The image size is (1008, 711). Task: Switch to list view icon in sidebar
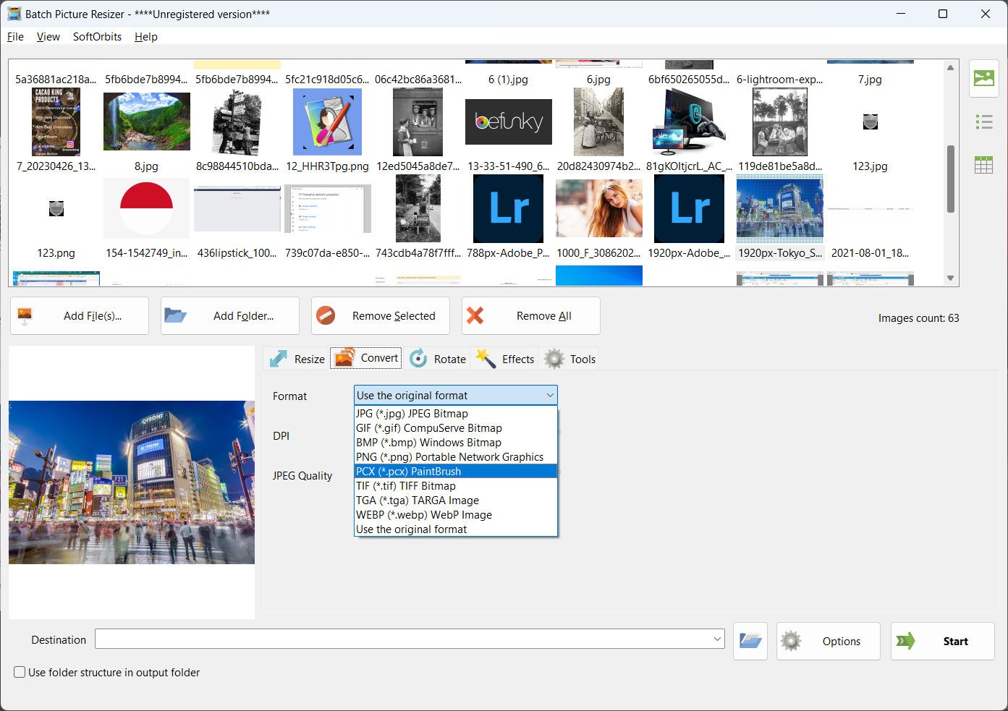983,122
